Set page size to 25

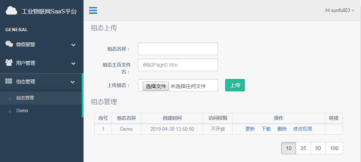(303, 148)
